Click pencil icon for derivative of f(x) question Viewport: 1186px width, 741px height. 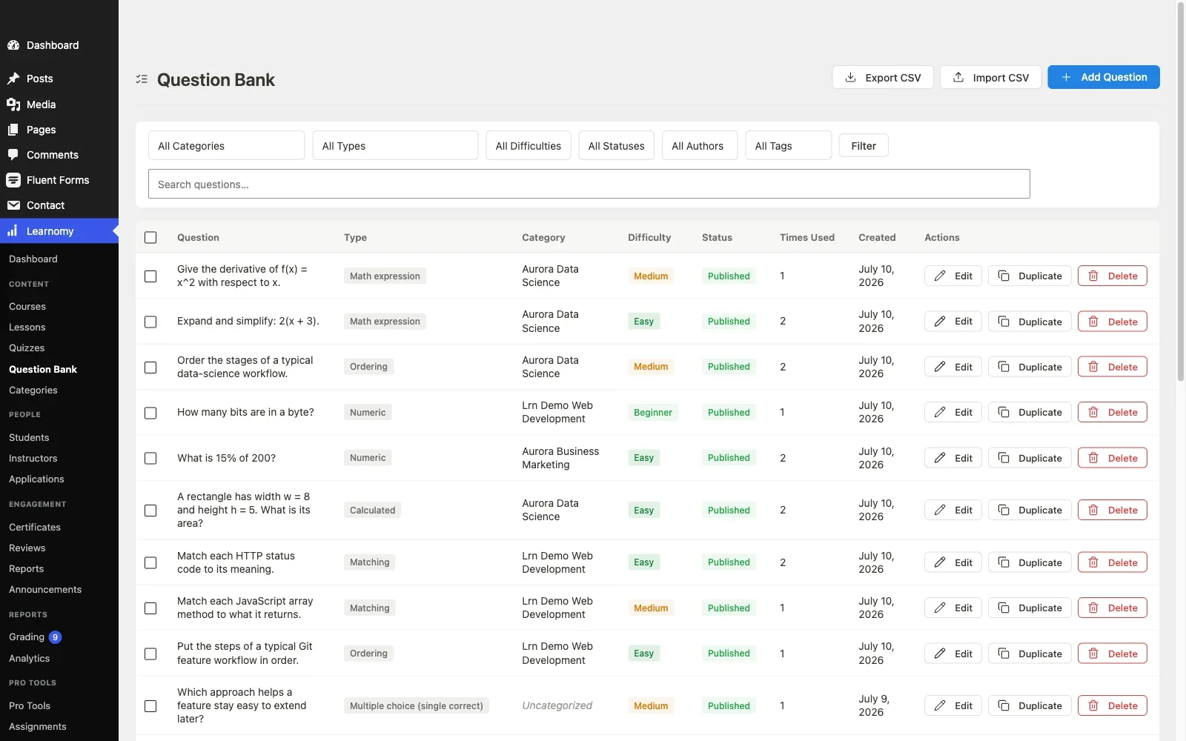tap(940, 276)
